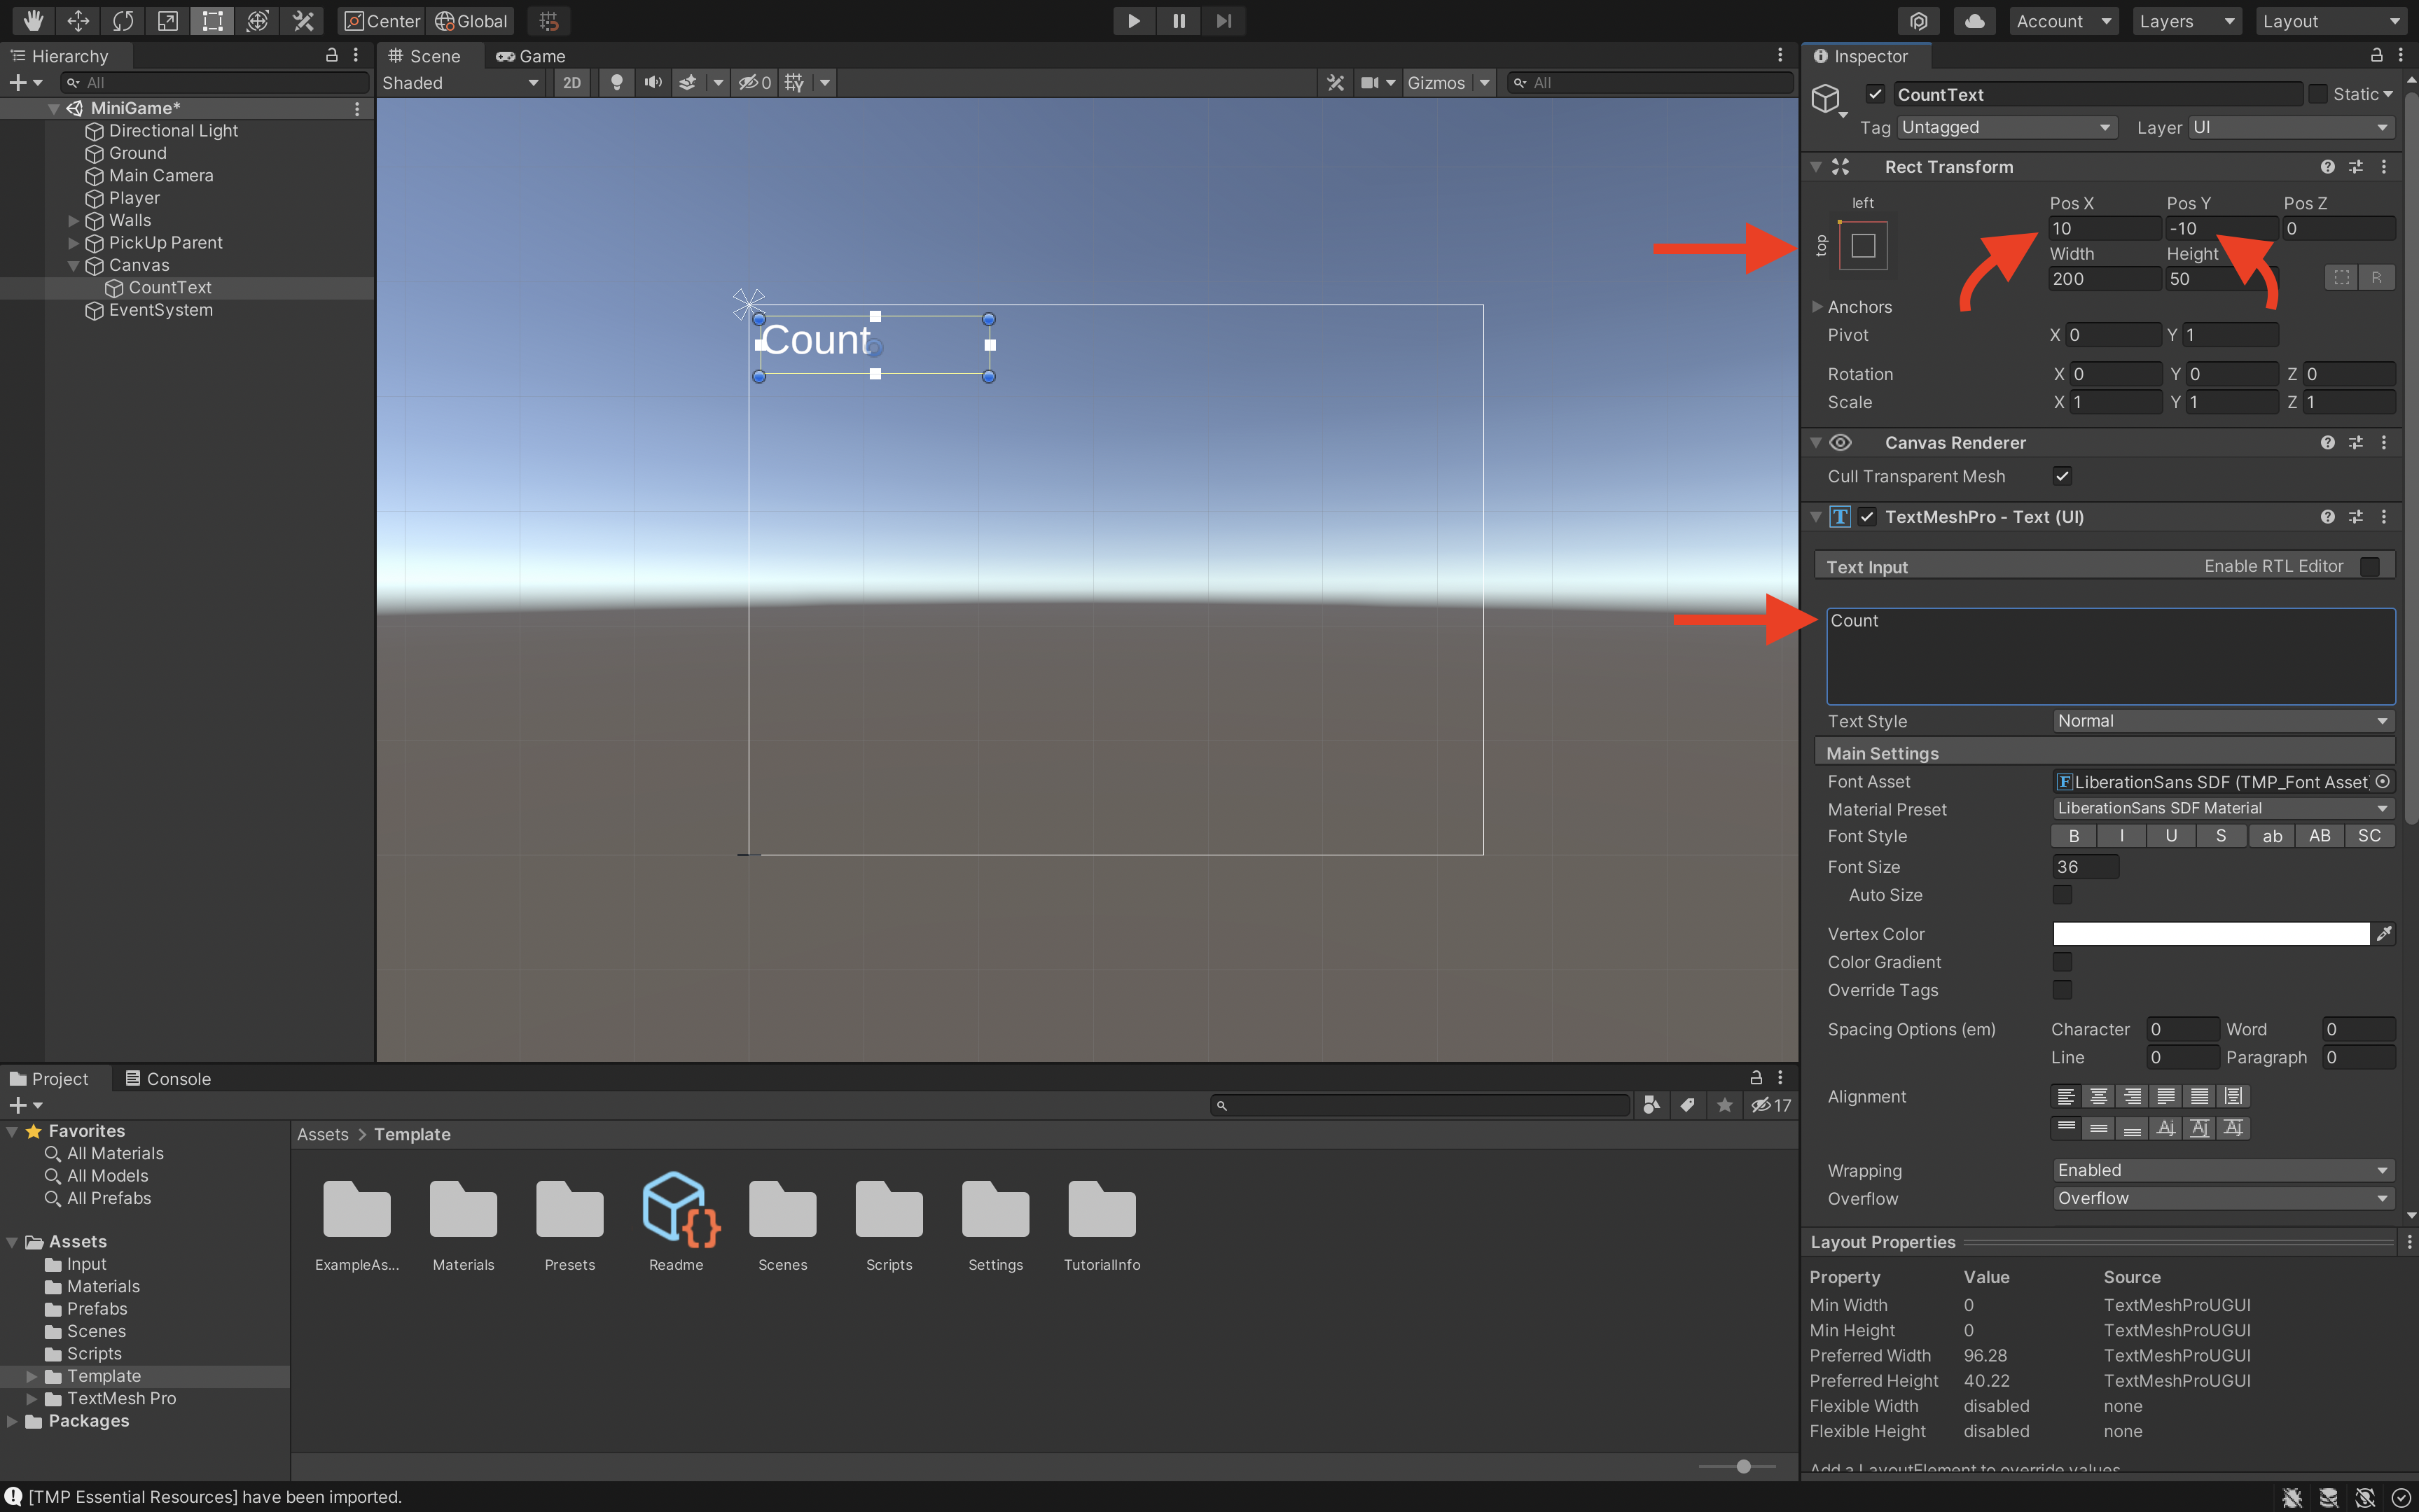The width and height of the screenshot is (2419, 1512).
Task: Set horizontal alignment to center
Action: coord(2099,1096)
